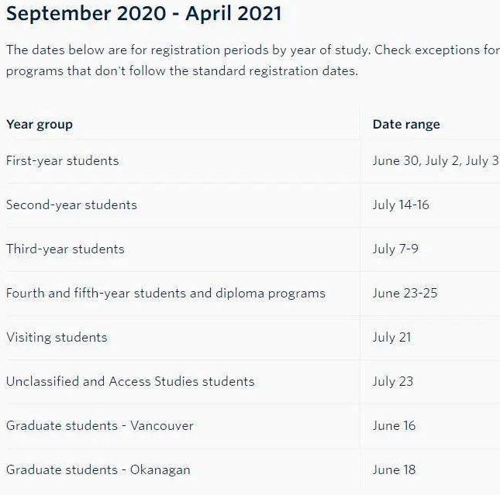Click the 'June 16' date cell

[x=394, y=426]
